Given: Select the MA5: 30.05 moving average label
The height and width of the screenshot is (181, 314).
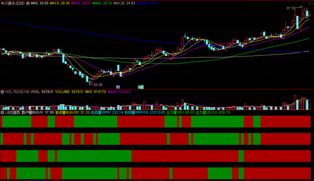Looking at the screenshot, I should coord(40,3).
